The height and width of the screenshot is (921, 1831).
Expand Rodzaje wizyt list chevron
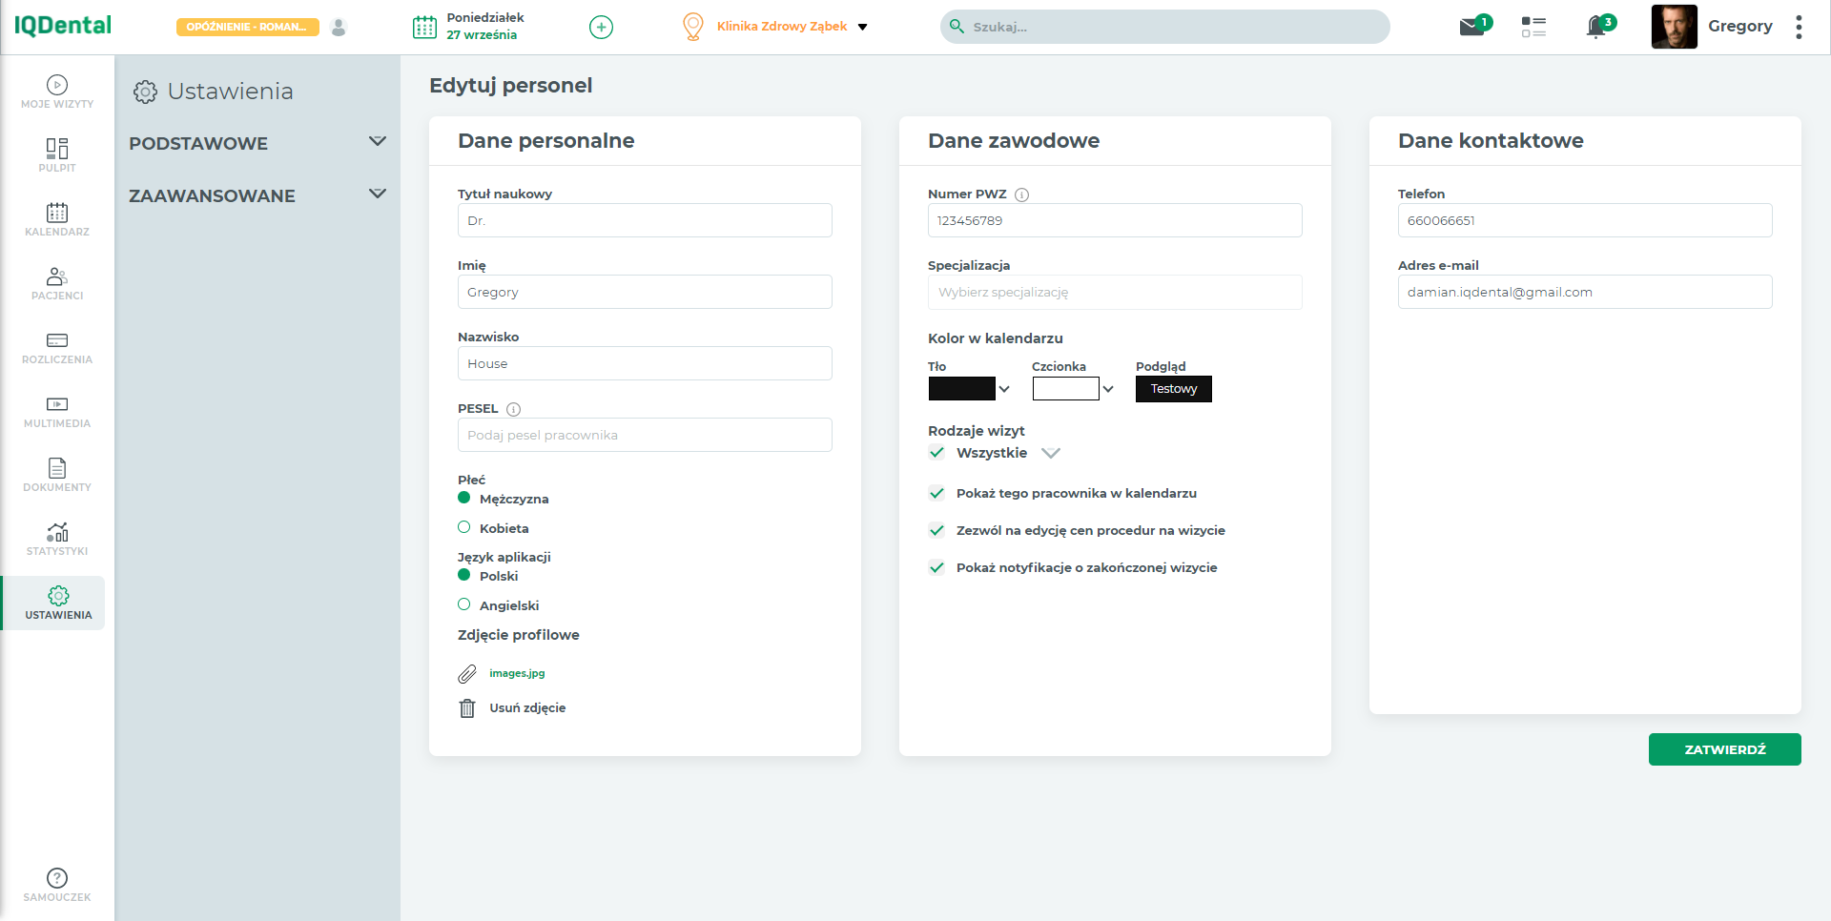[1051, 453]
